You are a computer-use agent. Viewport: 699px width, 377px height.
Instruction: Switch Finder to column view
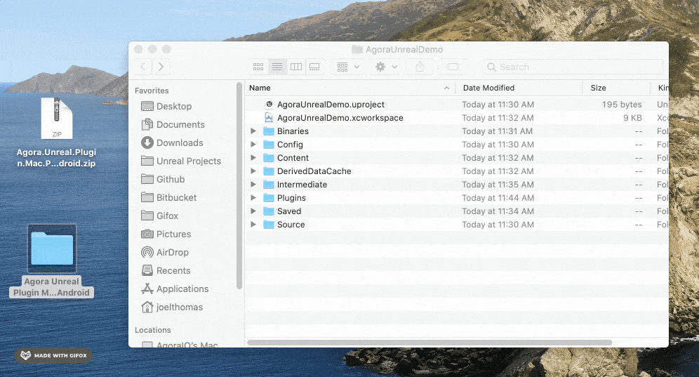click(296, 67)
